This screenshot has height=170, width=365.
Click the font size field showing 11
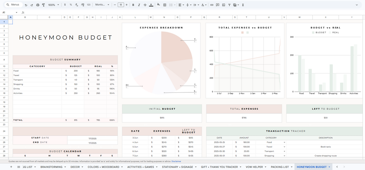pyautogui.click(x=120, y=5)
